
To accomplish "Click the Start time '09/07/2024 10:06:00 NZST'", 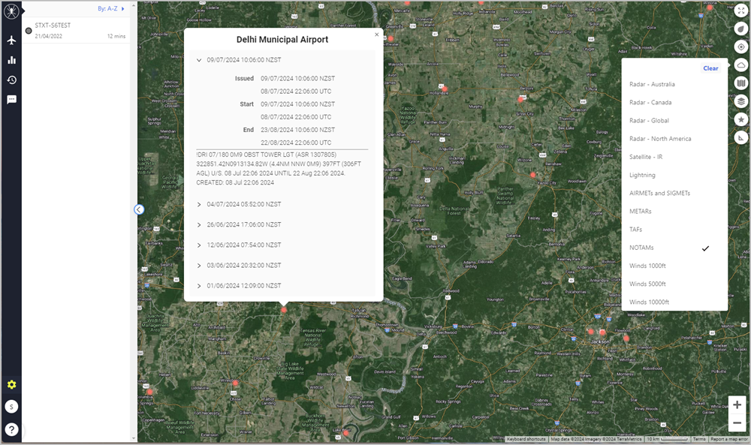I will pos(298,104).
